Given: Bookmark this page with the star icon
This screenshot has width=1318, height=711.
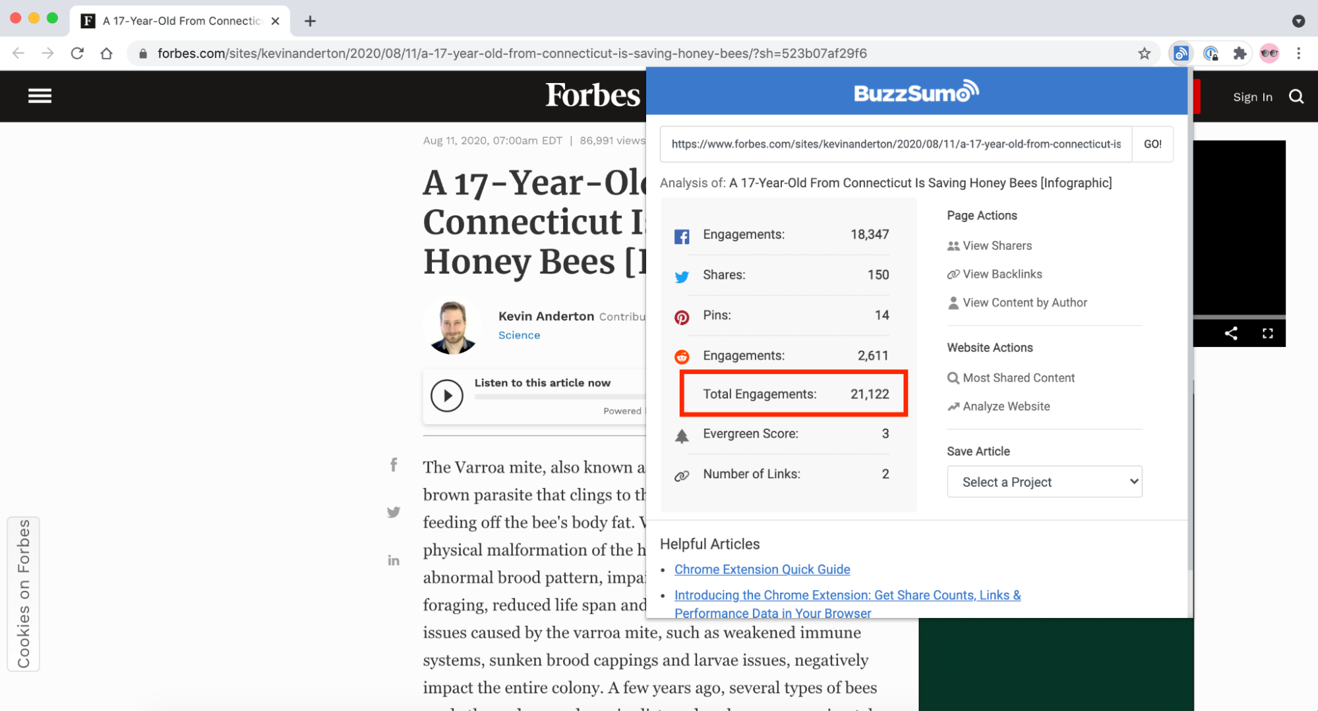Looking at the screenshot, I should coord(1144,53).
